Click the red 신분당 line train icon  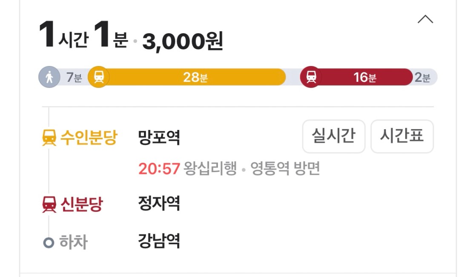pos(49,205)
